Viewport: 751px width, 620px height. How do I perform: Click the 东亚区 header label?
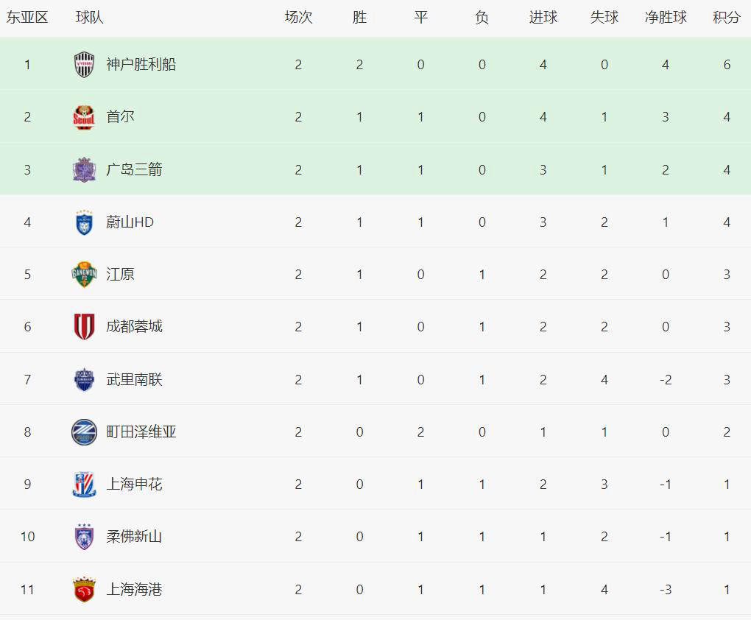point(27,18)
